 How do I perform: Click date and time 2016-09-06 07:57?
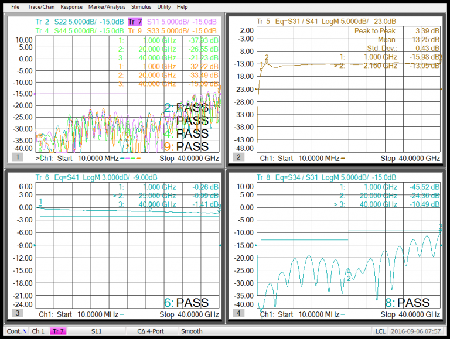click(x=416, y=331)
